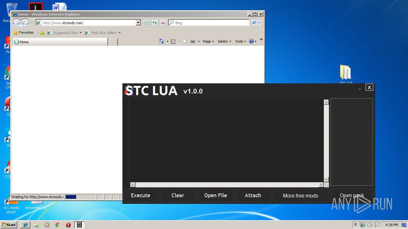Open Windows Media Player taskbar icon
Viewport: 408px width, 229px height.
pyautogui.click(x=47, y=225)
